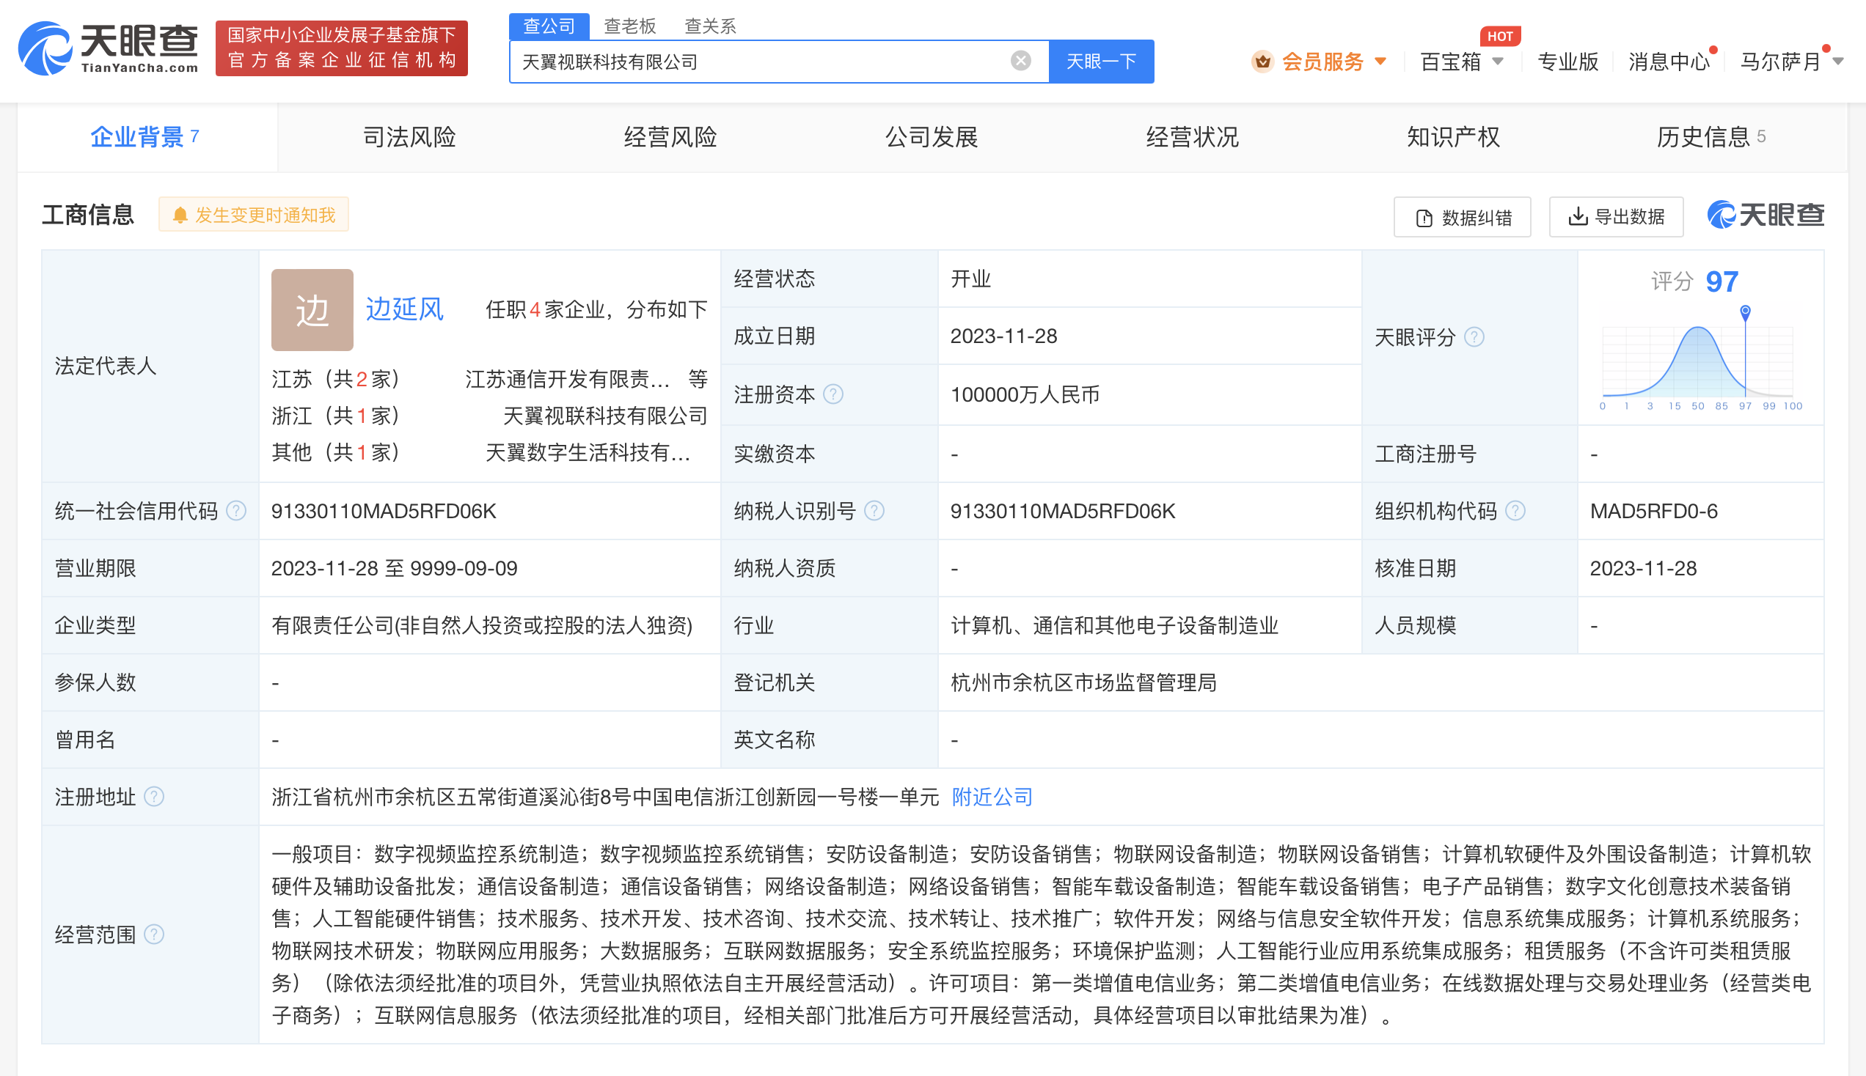Click the help icon next to 组织机构代码

click(x=1515, y=512)
